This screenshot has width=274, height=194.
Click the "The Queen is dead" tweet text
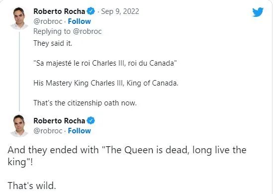(x=127, y=156)
